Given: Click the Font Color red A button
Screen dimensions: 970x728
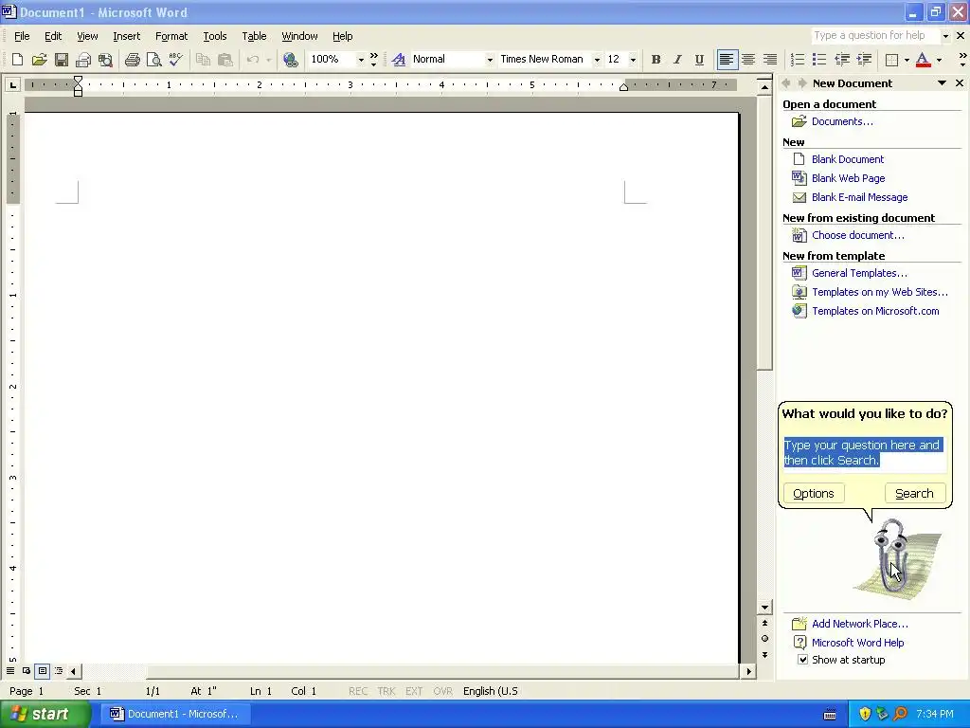Looking at the screenshot, I should pos(923,60).
